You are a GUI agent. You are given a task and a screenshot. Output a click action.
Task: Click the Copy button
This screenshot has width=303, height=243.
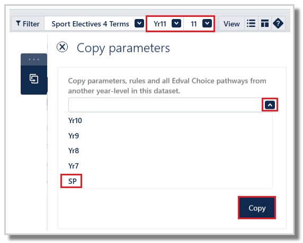pyautogui.click(x=257, y=208)
